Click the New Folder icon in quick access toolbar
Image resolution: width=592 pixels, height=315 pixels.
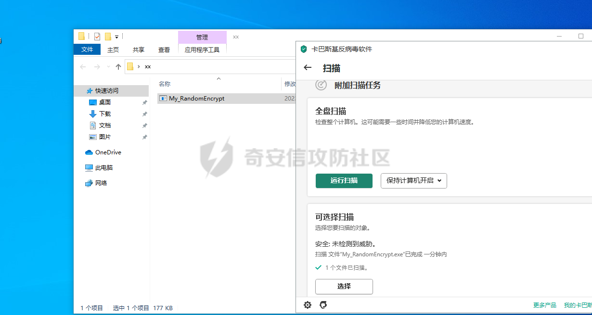(x=108, y=37)
